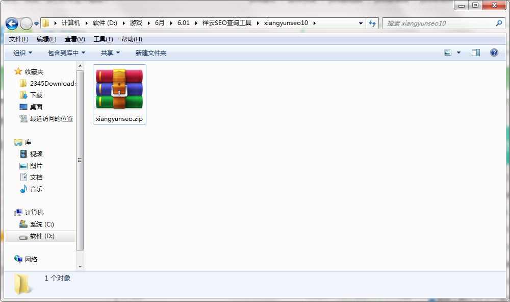Open the 包含到库中 dropdown
Screen dimensions: 510x302
click(66, 53)
